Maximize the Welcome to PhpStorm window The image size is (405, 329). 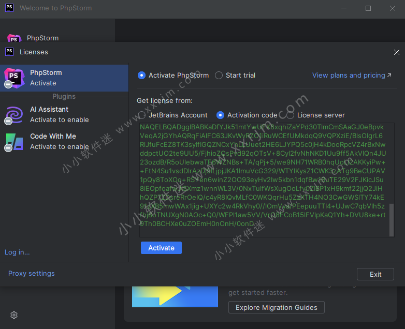pos(368,8)
